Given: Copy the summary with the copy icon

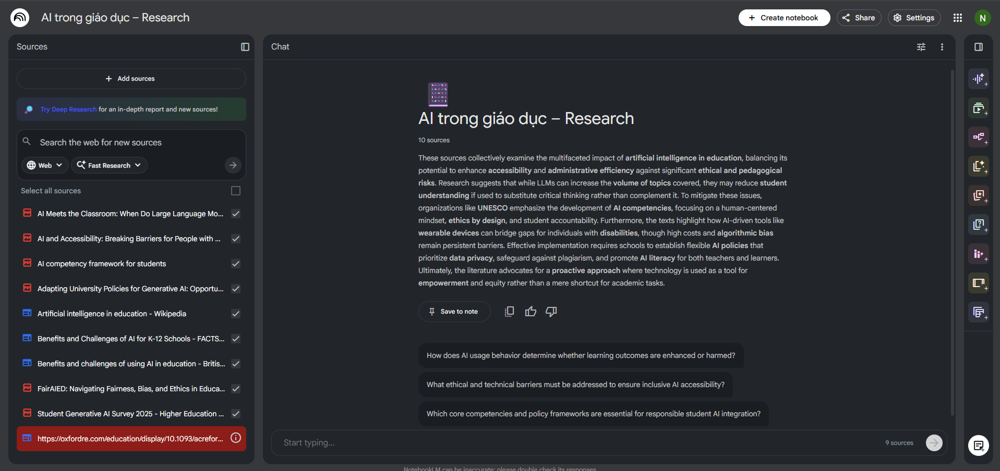Looking at the screenshot, I should click(509, 312).
